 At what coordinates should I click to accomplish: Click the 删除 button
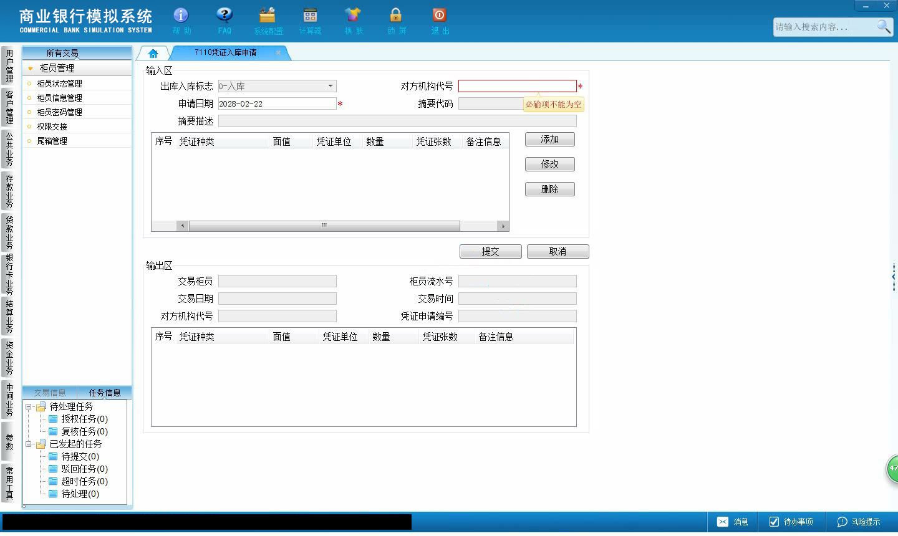[550, 189]
